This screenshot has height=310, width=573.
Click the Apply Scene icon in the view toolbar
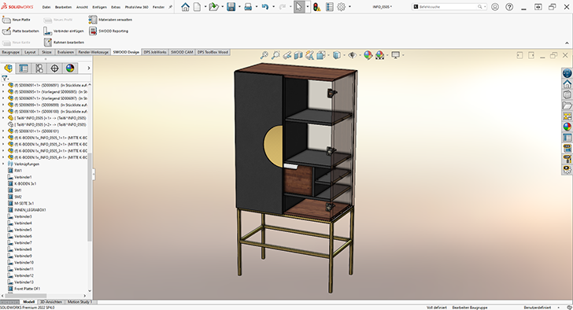coord(379,55)
